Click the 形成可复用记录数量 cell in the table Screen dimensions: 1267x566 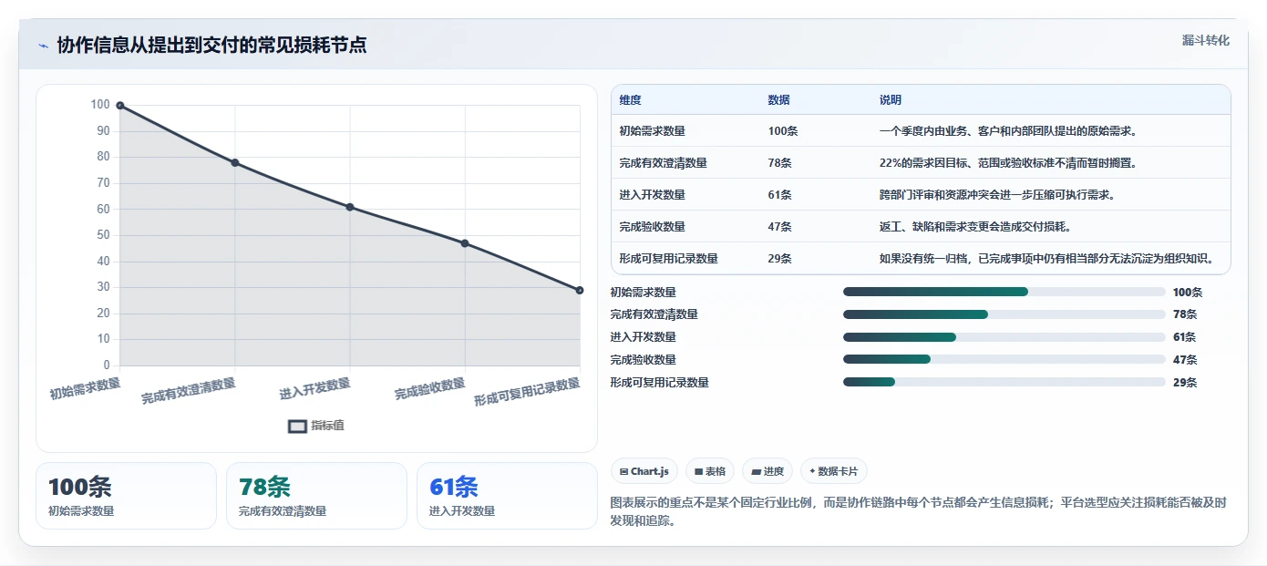668,259
